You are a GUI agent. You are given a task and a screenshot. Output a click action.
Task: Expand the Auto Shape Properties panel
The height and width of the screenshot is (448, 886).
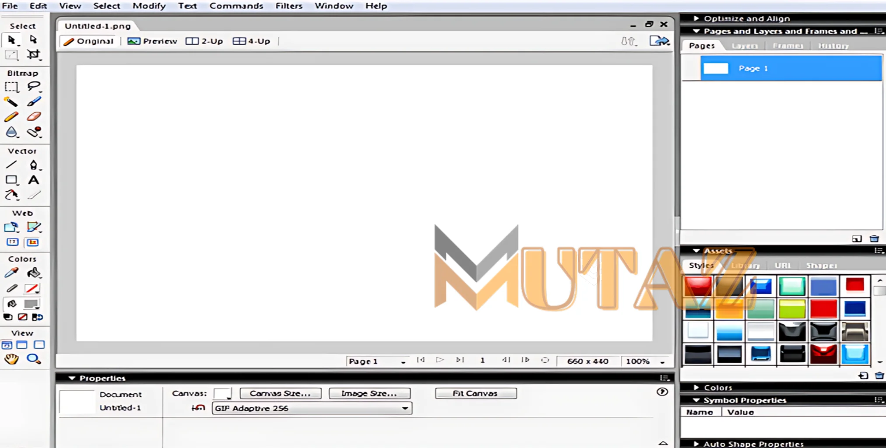pyautogui.click(x=696, y=444)
